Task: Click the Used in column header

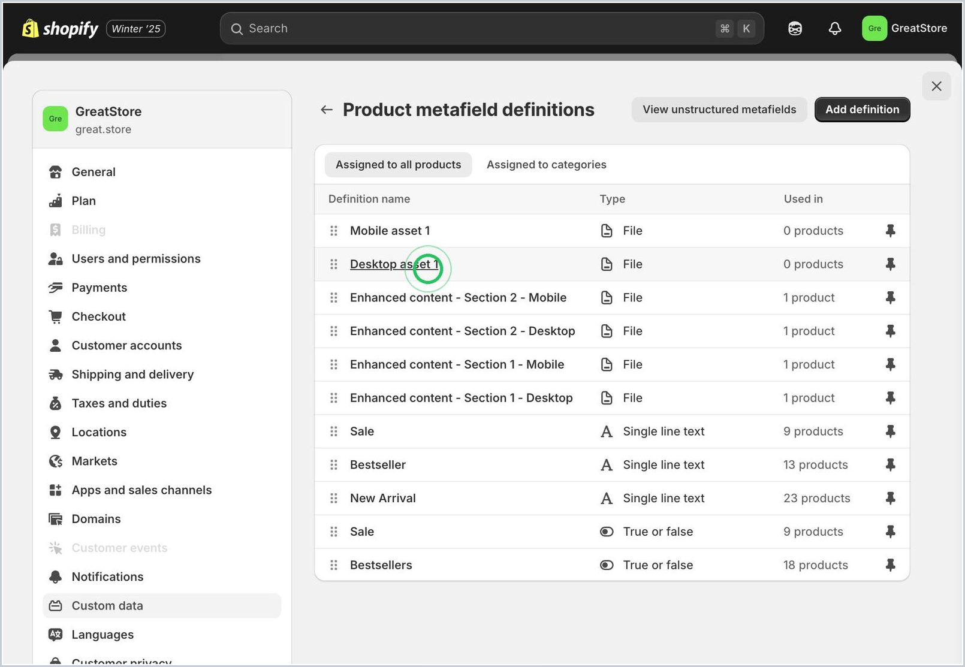Action: point(803,199)
